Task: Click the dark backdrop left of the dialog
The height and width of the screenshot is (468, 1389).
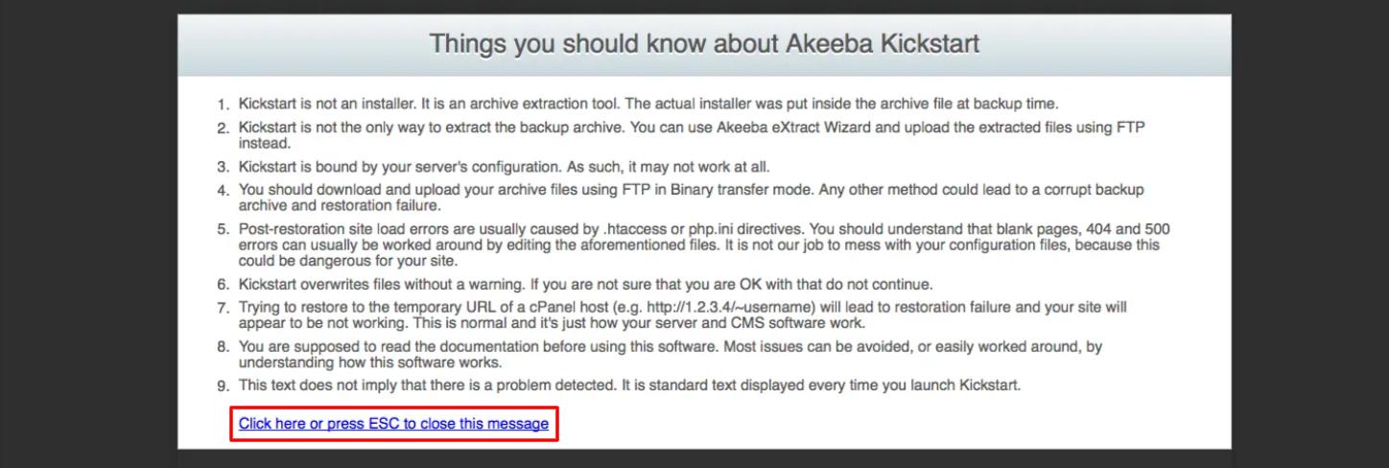Action: click(x=88, y=234)
